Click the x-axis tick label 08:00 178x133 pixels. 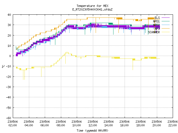[x=61, y=125]
